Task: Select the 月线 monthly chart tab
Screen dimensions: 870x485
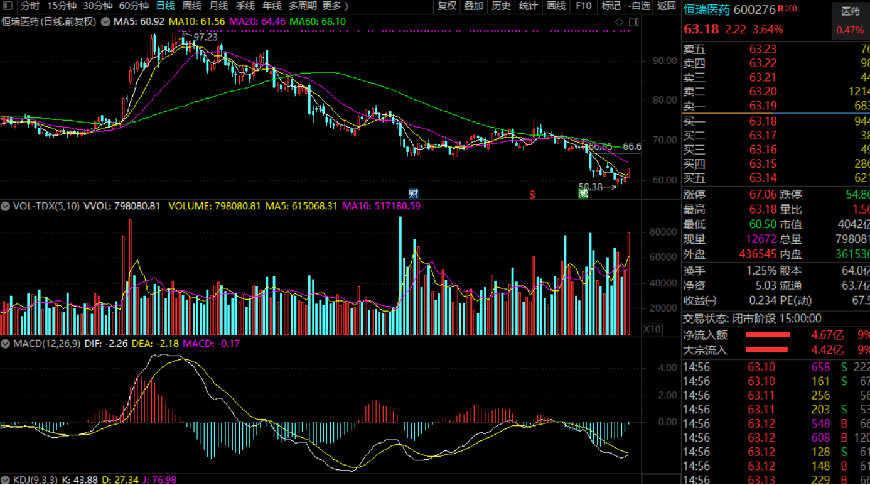Action: coord(218,6)
